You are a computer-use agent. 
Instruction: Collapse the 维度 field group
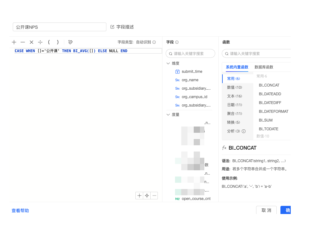168,63
